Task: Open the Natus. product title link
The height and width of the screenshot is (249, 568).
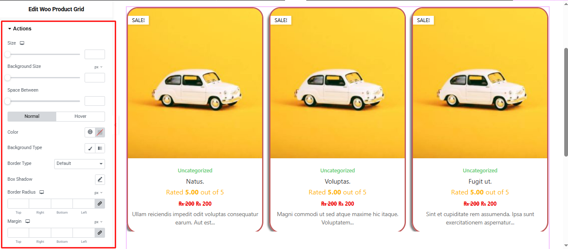Action: pos(195,182)
